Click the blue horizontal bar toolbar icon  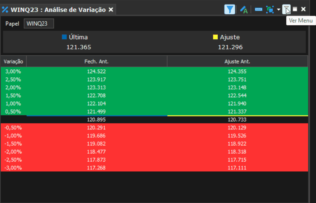tap(258, 9)
